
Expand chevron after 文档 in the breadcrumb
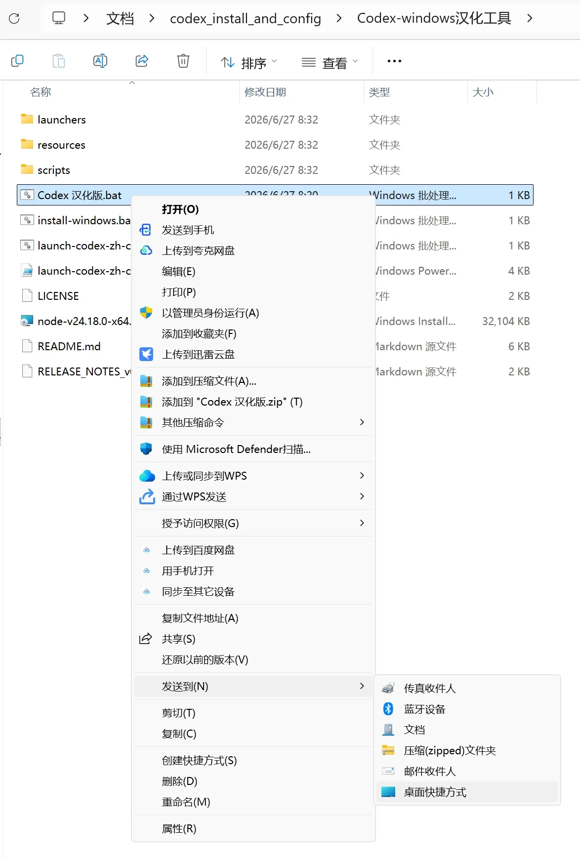152,18
